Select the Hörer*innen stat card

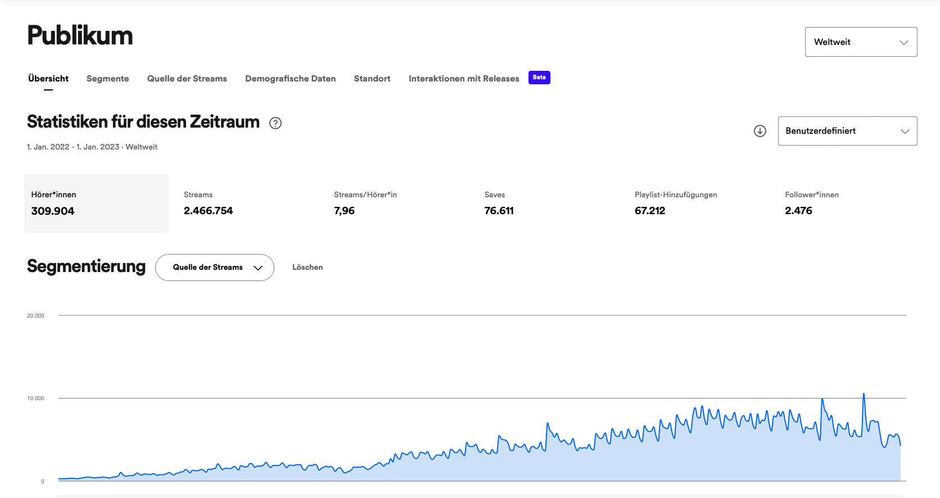pyautogui.click(x=96, y=203)
